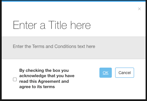Click 'read this Agreement and' label line
Screen dimensions: 147x101
coord(44,81)
